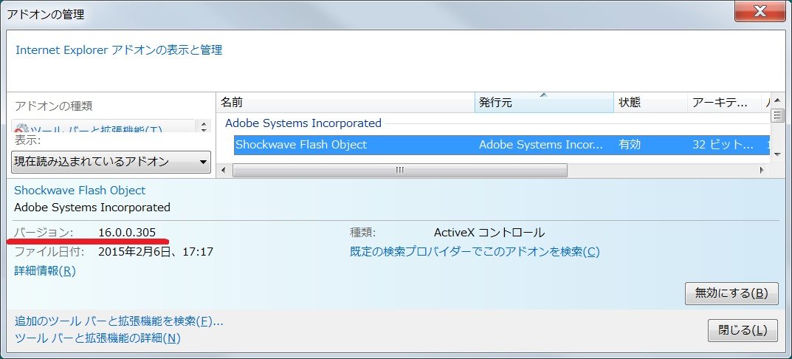The height and width of the screenshot is (359, 792).
Task: Sort by the アーキテ... column header
Action: point(724,102)
